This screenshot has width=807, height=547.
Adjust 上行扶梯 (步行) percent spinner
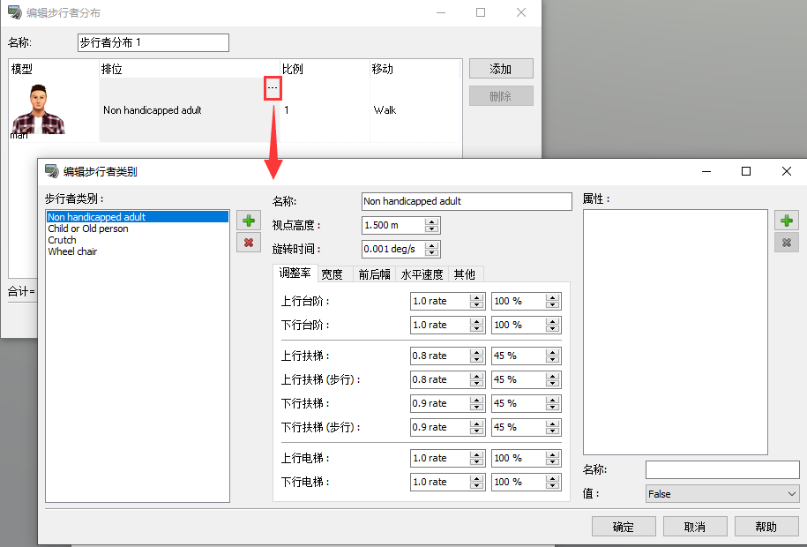point(552,379)
